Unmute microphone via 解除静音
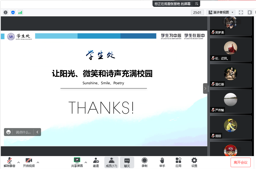 (10, 162)
